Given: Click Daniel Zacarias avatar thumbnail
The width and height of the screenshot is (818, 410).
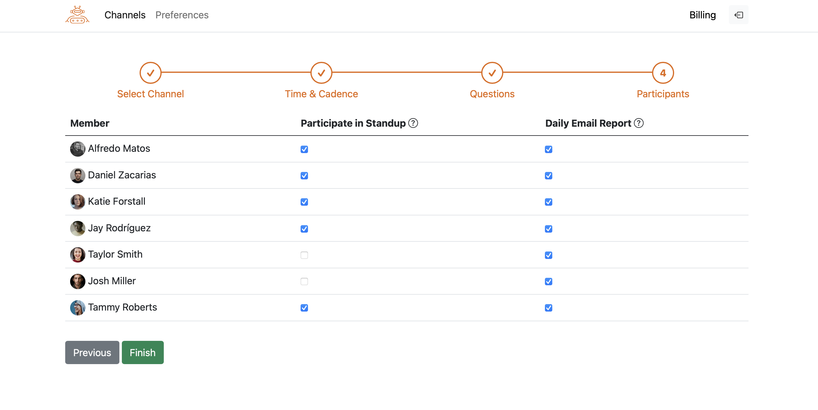Looking at the screenshot, I should pyautogui.click(x=77, y=176).
